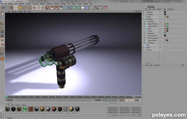Render the active view clapperboard icon
This screenshot has width=187, height=119.
coord(52,8)
